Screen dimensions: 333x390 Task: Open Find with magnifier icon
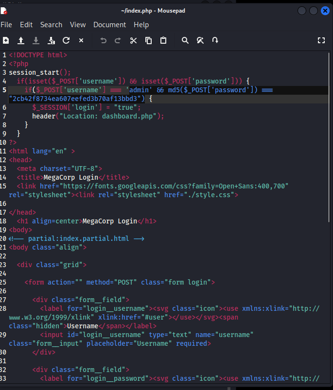point(185,40)
